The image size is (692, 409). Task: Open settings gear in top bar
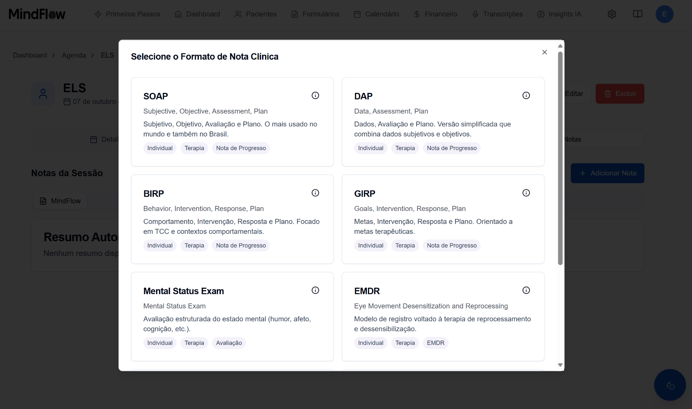[612, 14]
